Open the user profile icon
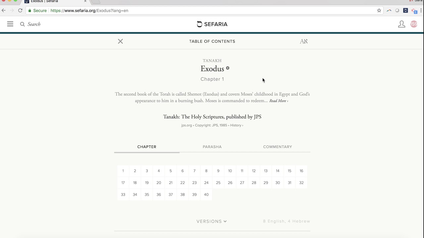Screen dimensions: 424x238 [401, 24]
